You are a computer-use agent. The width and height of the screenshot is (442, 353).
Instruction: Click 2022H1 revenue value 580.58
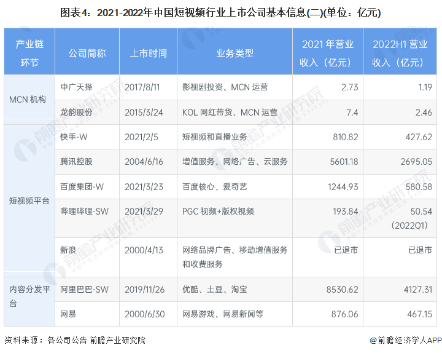(x=419, y=187)
